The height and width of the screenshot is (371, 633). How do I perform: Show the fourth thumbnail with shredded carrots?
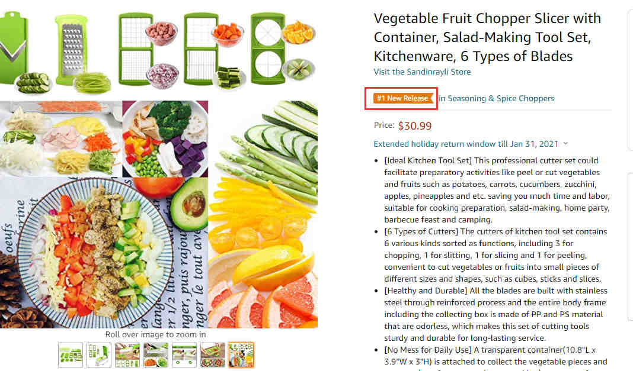(x=156, y=355)
